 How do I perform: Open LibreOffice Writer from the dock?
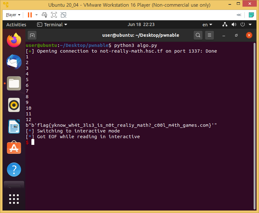(x=14, y=126)
